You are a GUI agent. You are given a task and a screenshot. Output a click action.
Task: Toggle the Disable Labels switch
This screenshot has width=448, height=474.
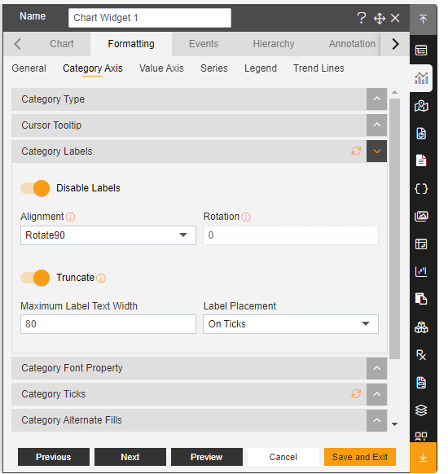(x=35, y=188)
